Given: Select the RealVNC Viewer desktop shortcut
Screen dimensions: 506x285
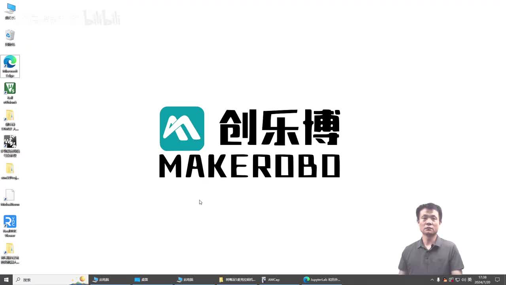Looking at the screenshot, I should (10, 226).
